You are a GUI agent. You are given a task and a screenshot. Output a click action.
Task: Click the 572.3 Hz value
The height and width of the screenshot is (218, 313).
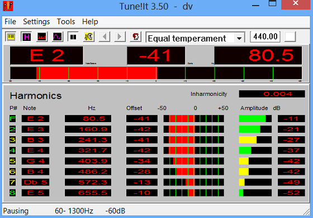(x=88, y=182)
